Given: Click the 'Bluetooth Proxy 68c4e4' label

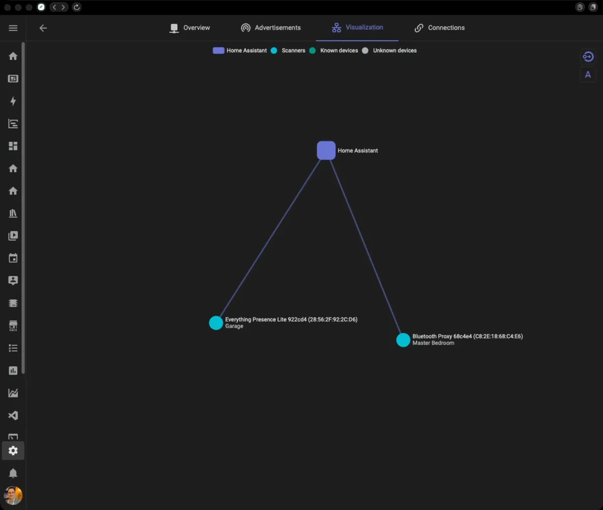Looking at the screenshot, I should [x=467, y=336].
